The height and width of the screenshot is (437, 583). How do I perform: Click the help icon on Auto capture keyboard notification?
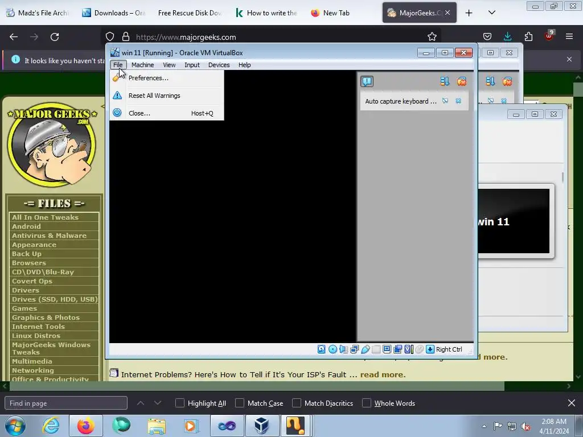(x=445, y=101)
